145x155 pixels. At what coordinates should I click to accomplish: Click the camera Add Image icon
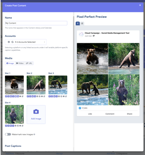(x=36, y=112)
